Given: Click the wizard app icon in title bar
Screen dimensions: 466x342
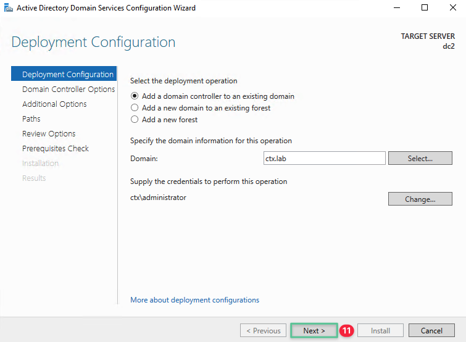Looking at the screenshot, I should tap(8, 8).
